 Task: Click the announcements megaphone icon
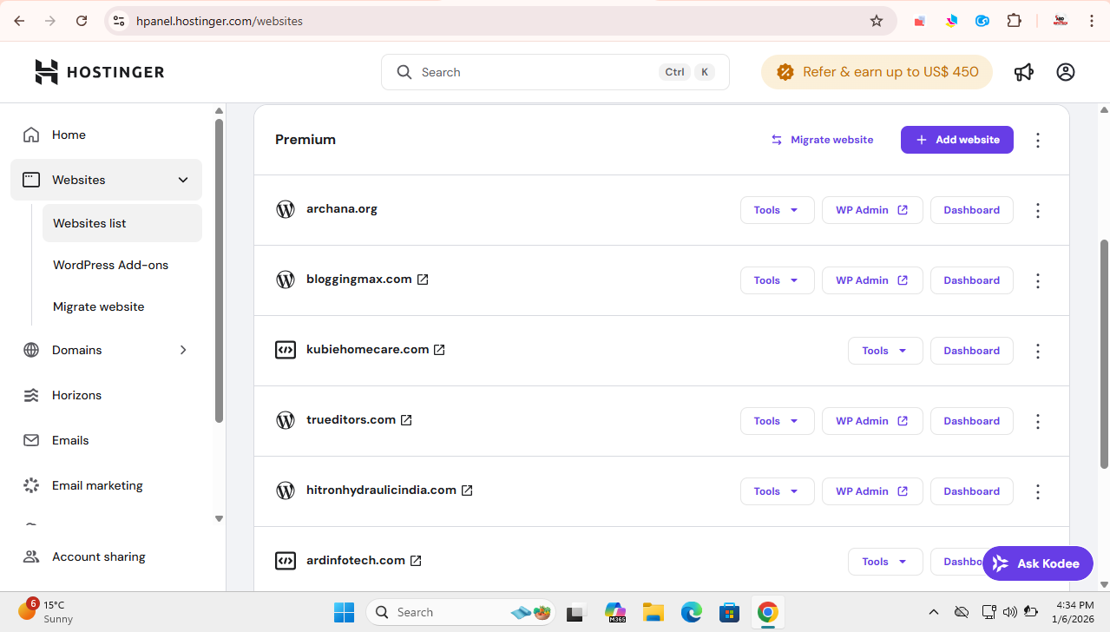pyautogui.click(x=1024, y=72)
